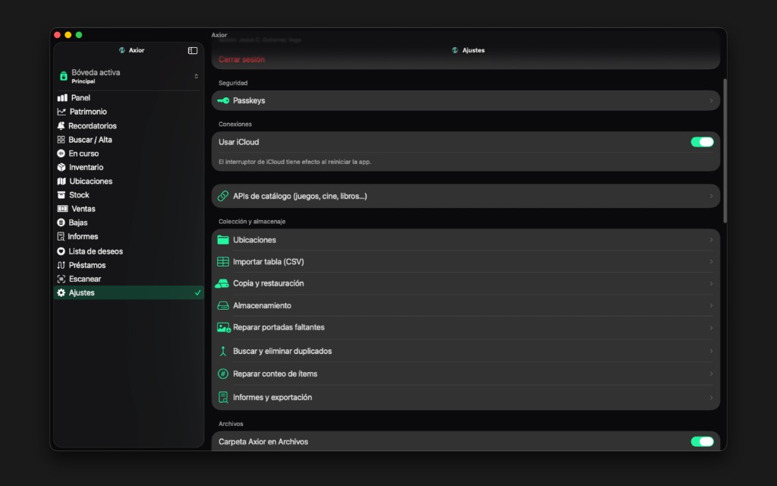Click the Informes document icon in sidebar

coord(61,237)
